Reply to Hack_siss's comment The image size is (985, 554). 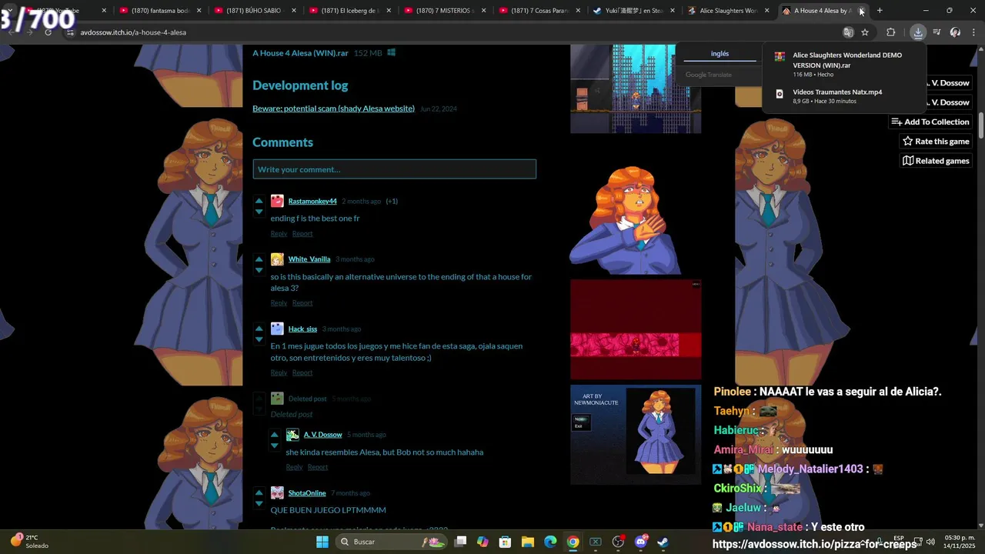279,373
